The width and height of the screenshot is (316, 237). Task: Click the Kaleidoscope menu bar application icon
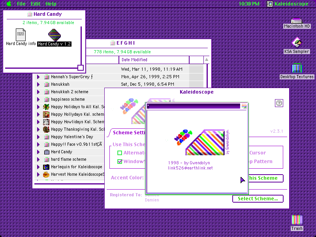270,4
